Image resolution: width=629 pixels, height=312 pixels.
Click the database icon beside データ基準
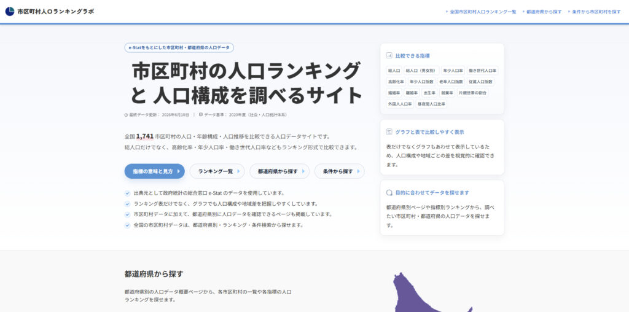pyautogui.click(x=201, y=114)
